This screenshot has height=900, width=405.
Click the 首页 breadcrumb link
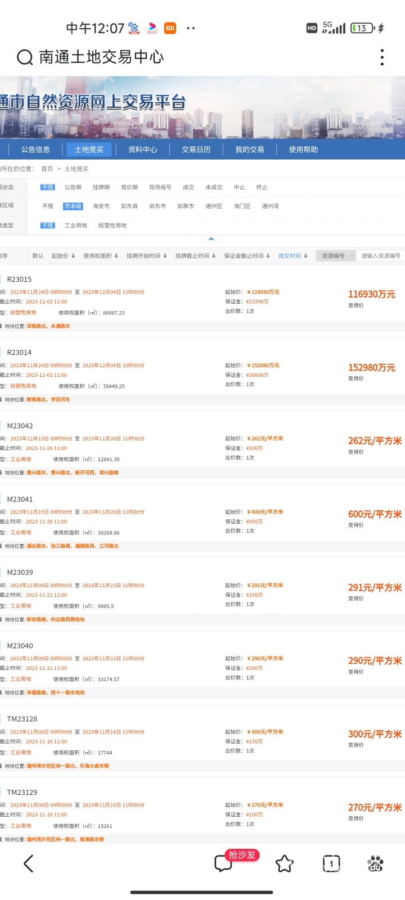(x=47, y=169)
